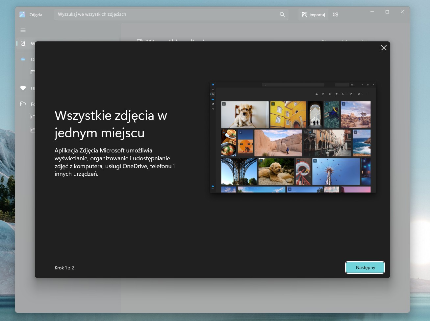Click the heart icon for Ulubione
430x321 pixels.
point(23,88)
